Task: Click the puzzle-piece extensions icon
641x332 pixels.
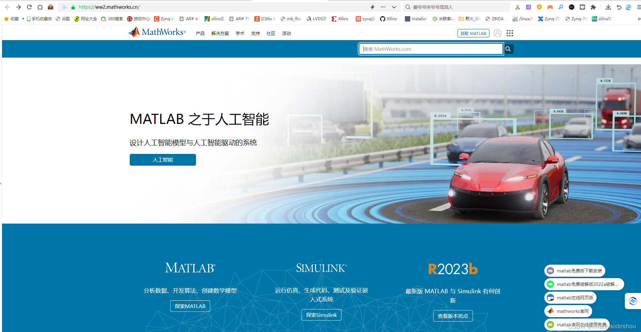Action: point(593,7)
